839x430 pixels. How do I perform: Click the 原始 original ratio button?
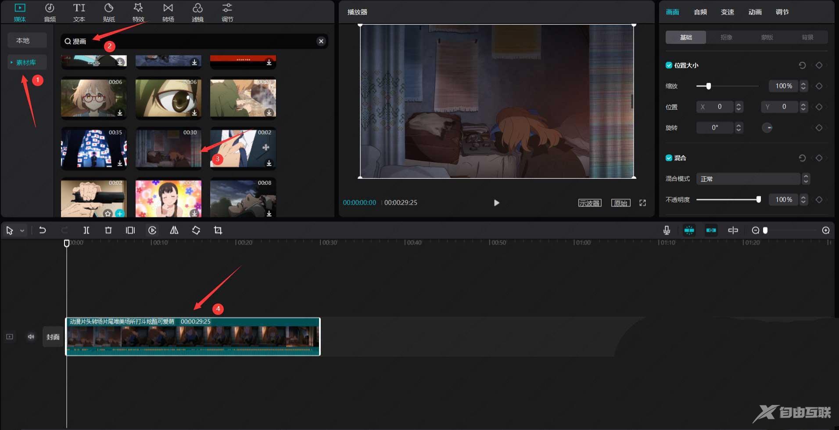[x=620, y=203]
